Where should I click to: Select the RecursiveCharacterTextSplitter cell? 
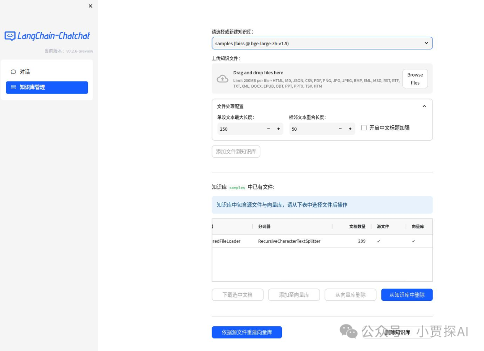click(292, 241)
